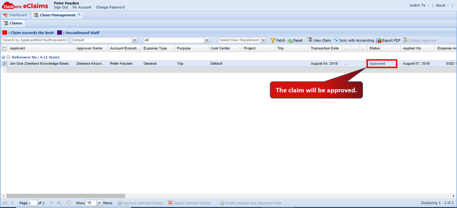The width and height of the screenshot is (457, 208).
Task: Click the purple Unconfirmed Staff swatch
Action: (x=60, y=33)
